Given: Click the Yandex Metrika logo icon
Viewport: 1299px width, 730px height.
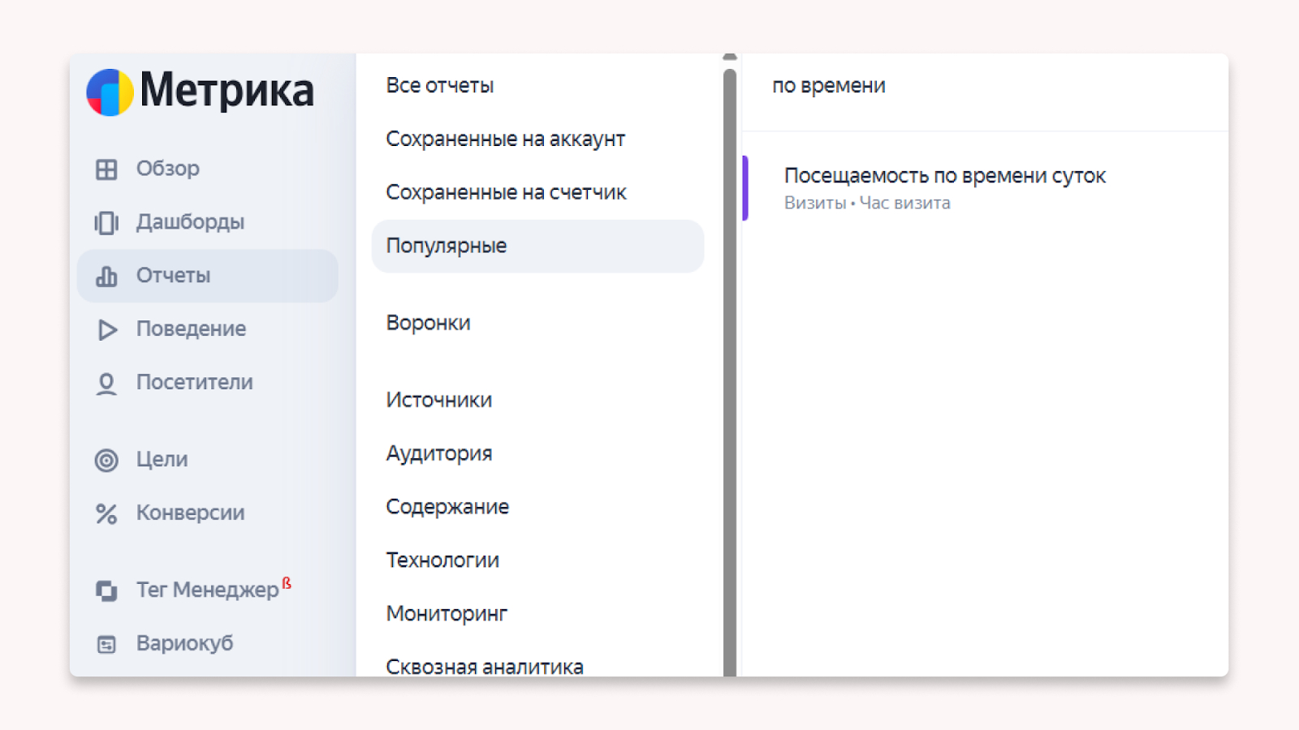Looking at the screenshot, I should coord(110,92).
